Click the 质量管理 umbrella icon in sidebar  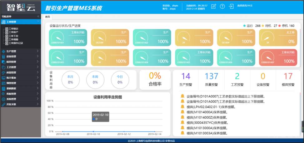[x=3, y=73]
